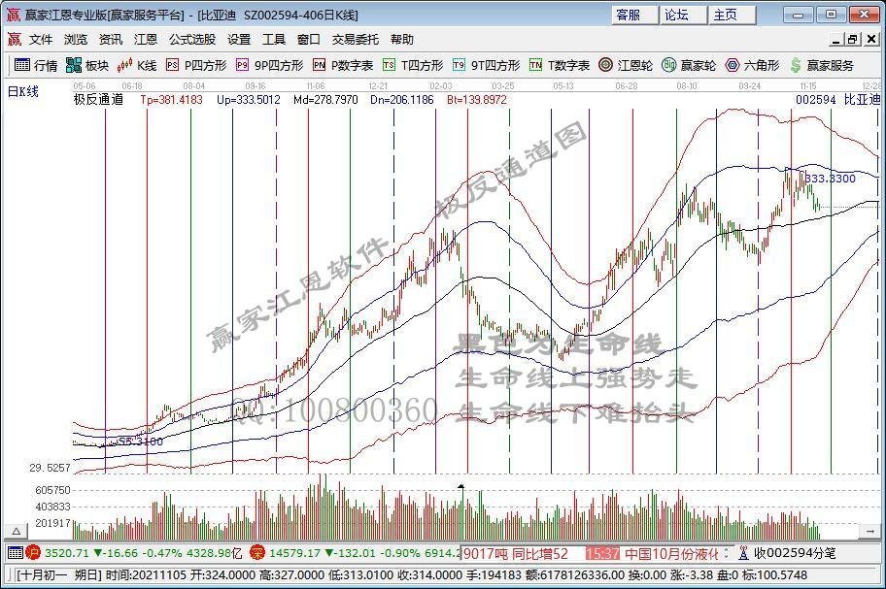Click the 55.3100 low price label
This screenshot has height=589, width=886.
pyautogui.click(x=140, y=442)
